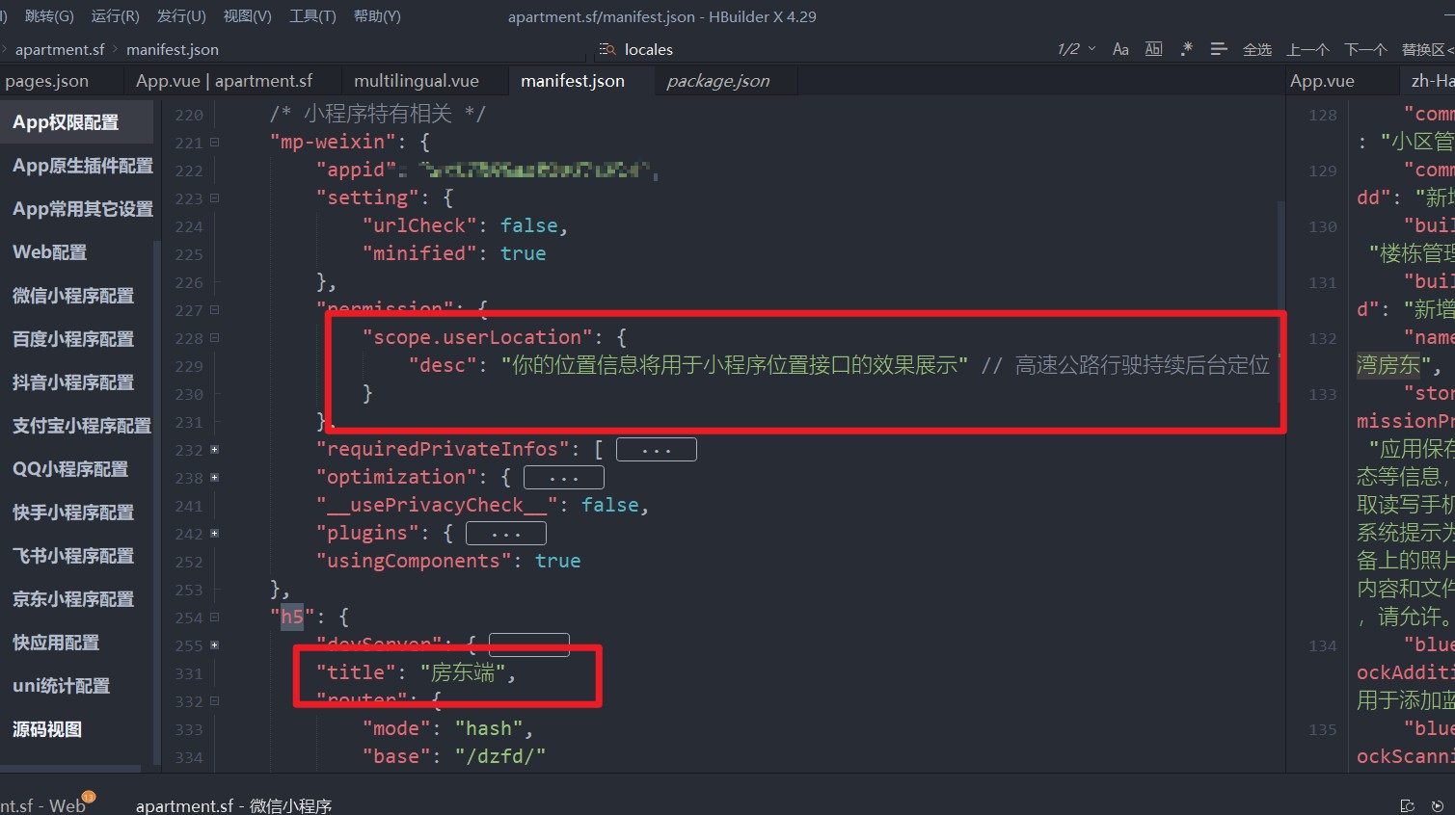This screenshot has height=815, width=1455.
Task: Open uni统计配置 section
Action: 76,686
